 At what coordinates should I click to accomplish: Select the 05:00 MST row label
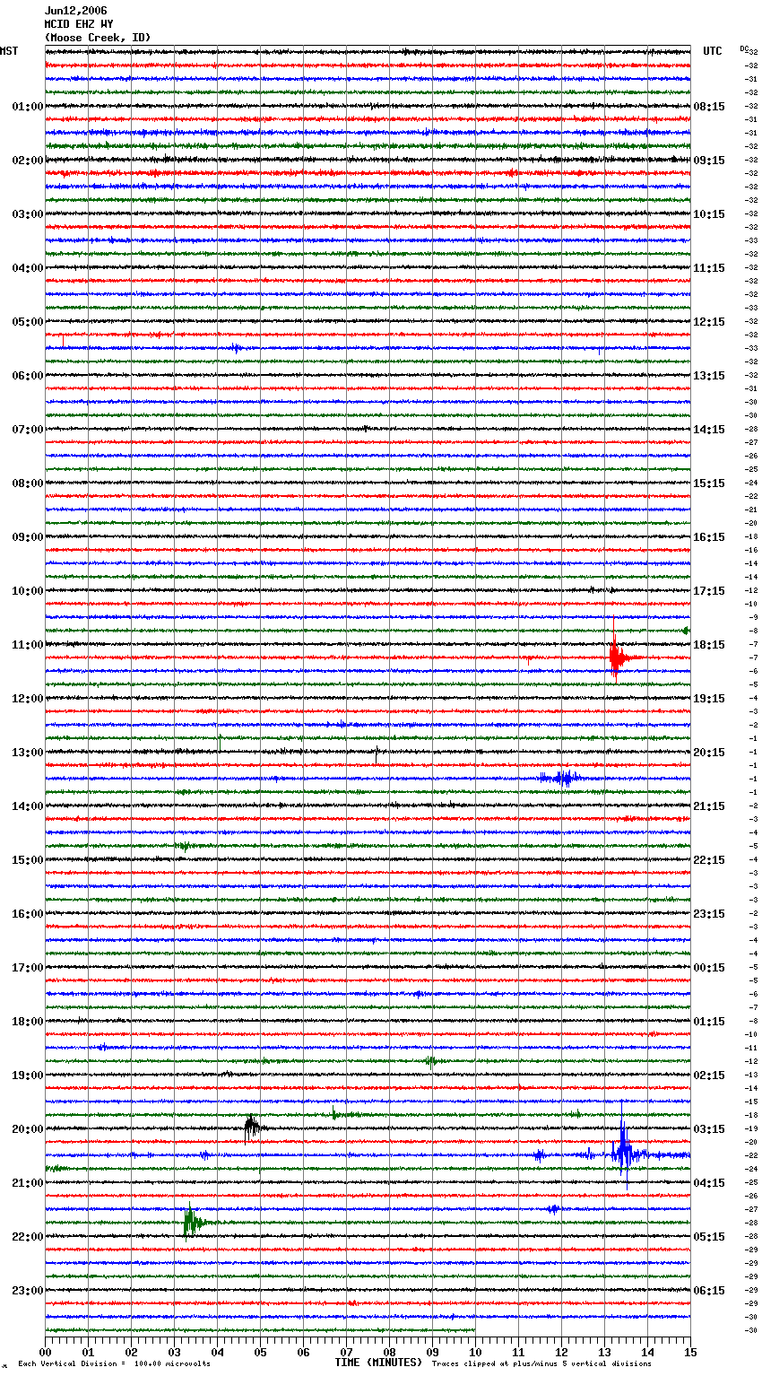point(28,322)
